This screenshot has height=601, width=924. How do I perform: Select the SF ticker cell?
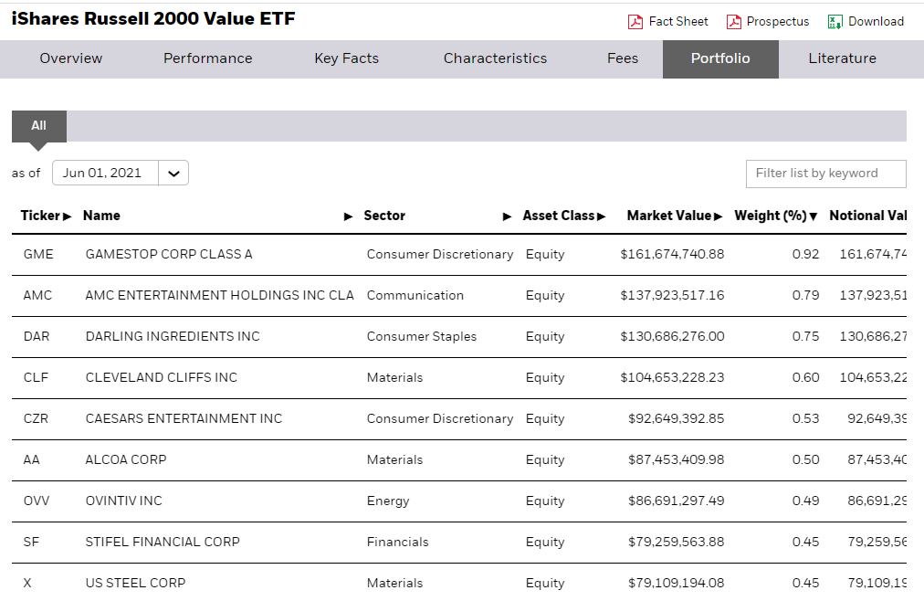coord(31,542)
